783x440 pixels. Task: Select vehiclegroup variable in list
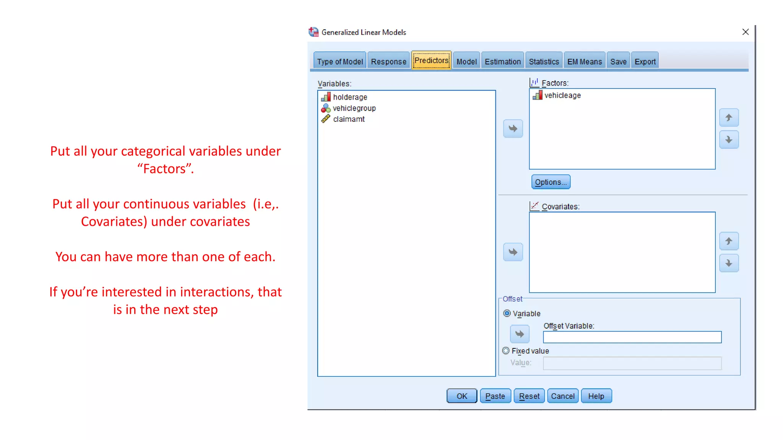click(x=354, y=108)
